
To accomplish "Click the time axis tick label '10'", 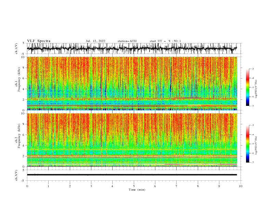I will [241, 186].
